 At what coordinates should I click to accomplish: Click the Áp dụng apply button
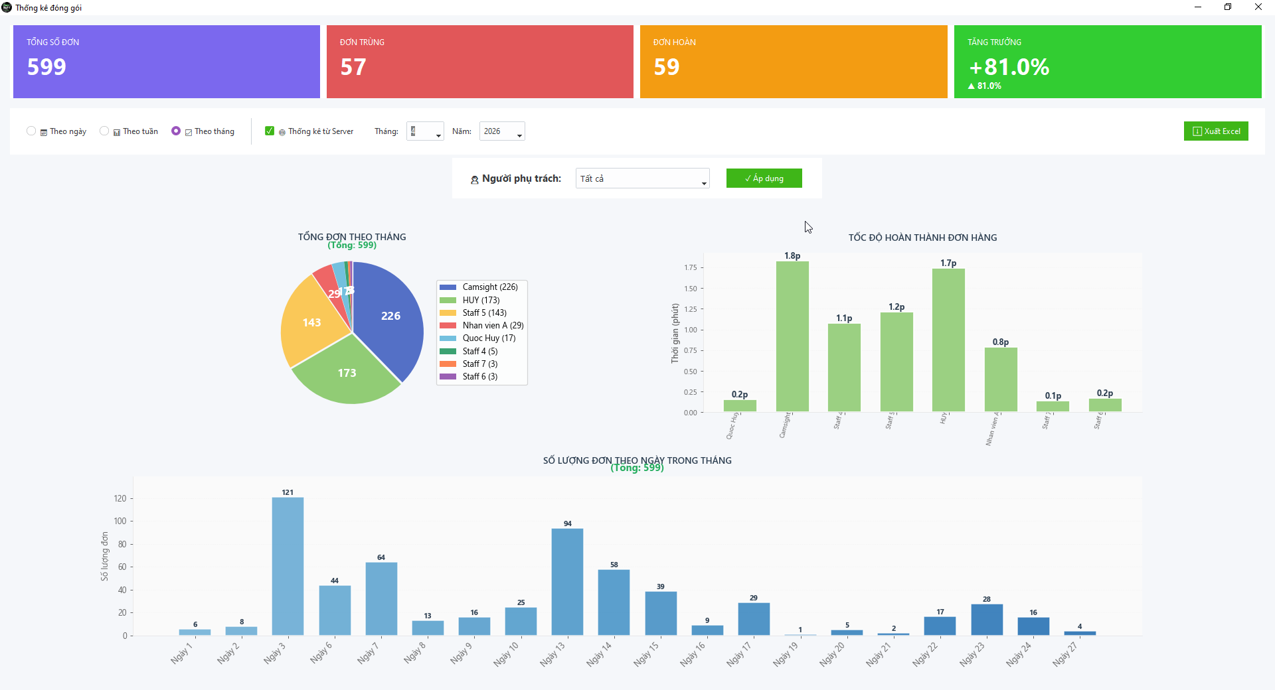(764, 178)
